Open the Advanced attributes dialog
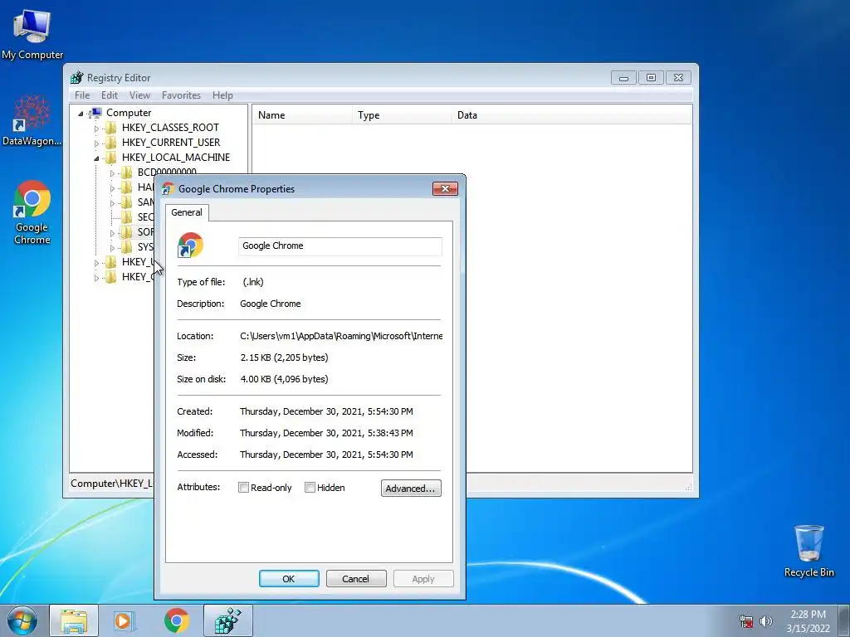The width and height of the screenshot is (850, 637). click(x=411, y=488)
